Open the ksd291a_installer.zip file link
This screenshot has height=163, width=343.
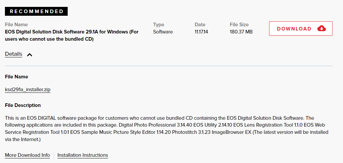pos(28,90)
